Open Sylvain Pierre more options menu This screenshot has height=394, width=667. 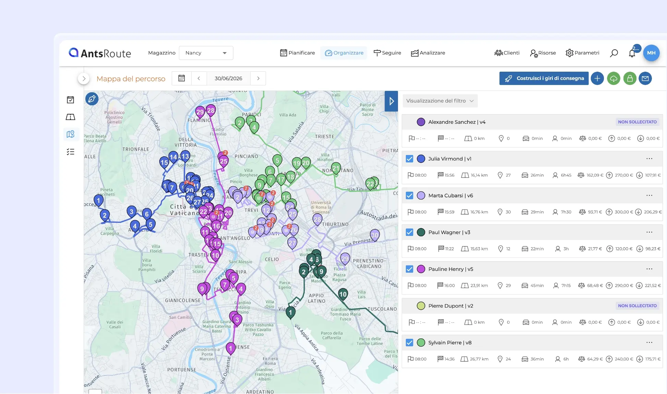pos(649,343)
